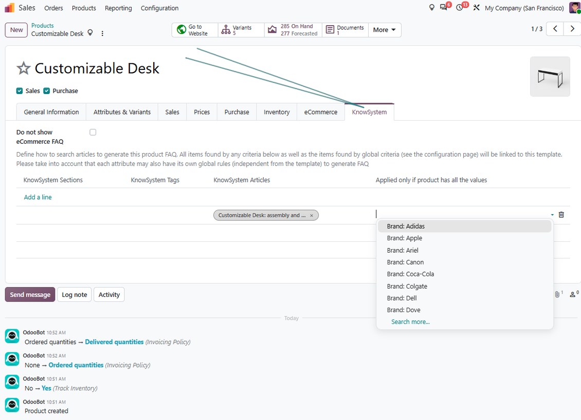Toggle the attribute values dropdown arrow
This screenshot has width=581, height=420.
coord(552,215)
